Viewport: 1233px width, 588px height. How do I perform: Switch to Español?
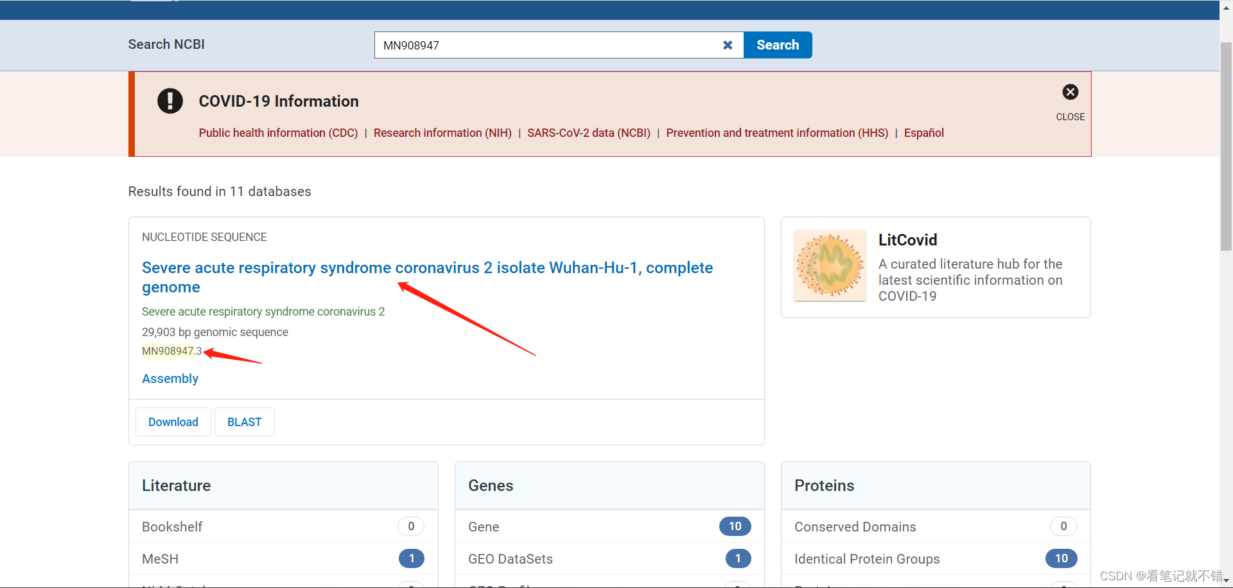[923, 133]
